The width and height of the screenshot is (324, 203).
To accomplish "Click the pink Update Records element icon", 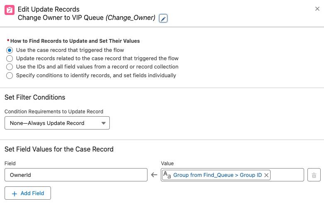I will (10, 10).
